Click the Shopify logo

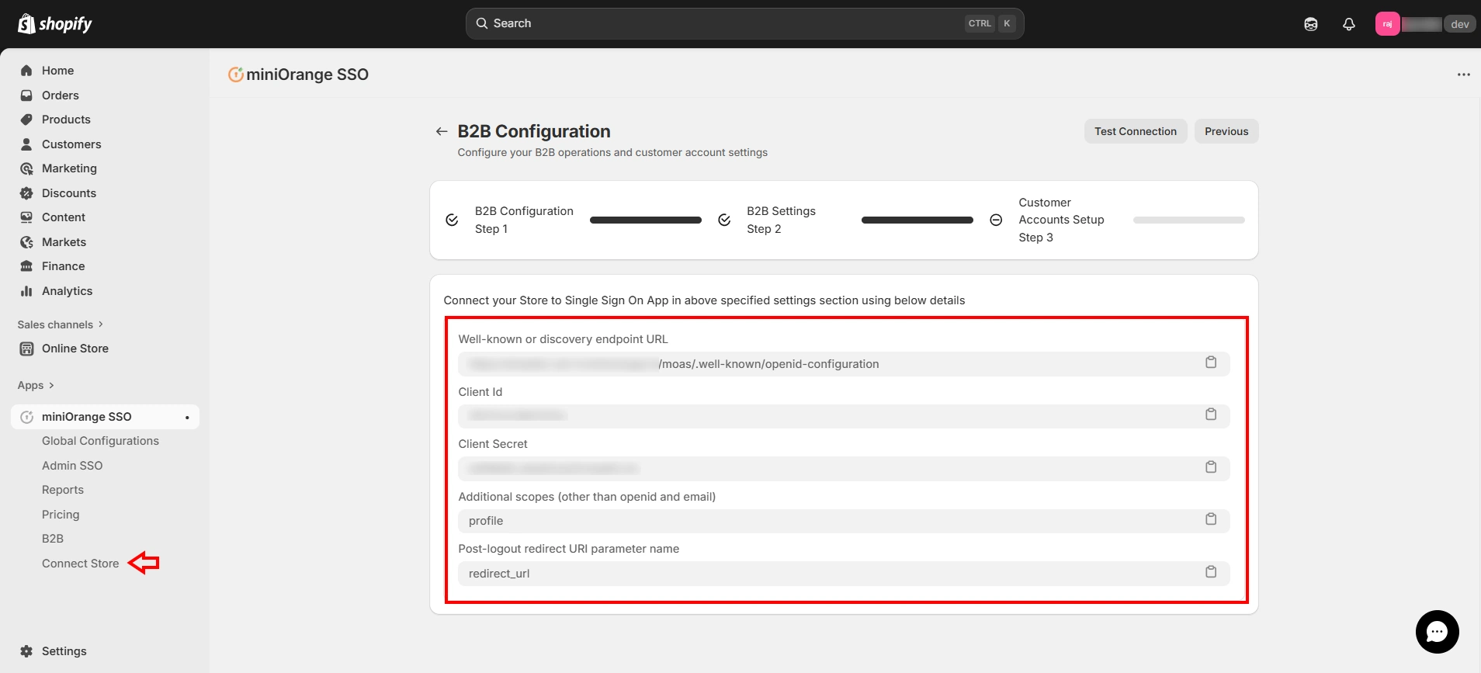(x=54, y=23)
